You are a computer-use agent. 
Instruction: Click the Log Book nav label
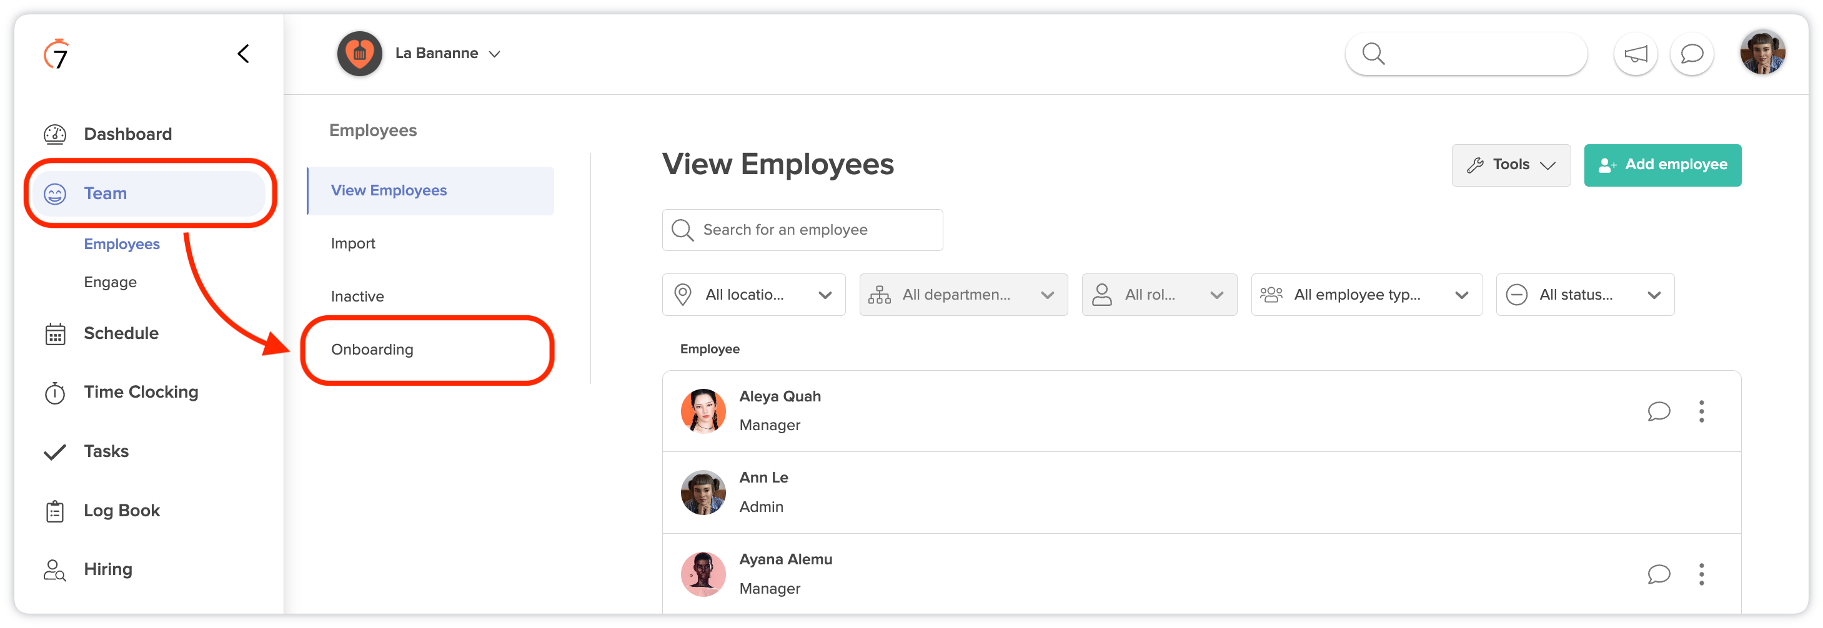[122, 511]
